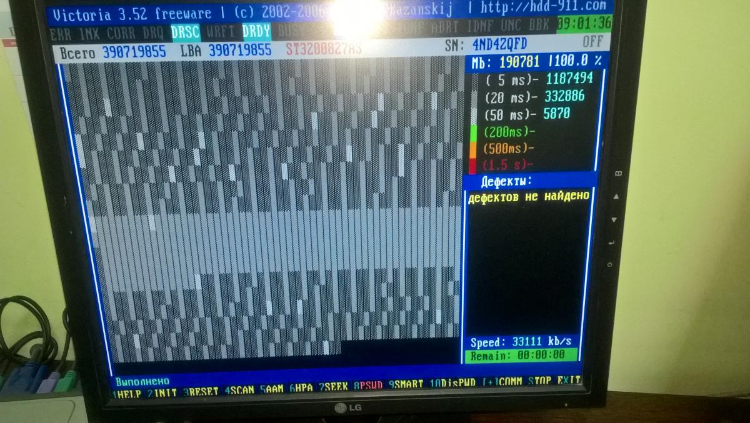This screenshot has height=423, width=750.
Task: Select the serial number 4ND42QFD
Action: [x=499, y=44]
